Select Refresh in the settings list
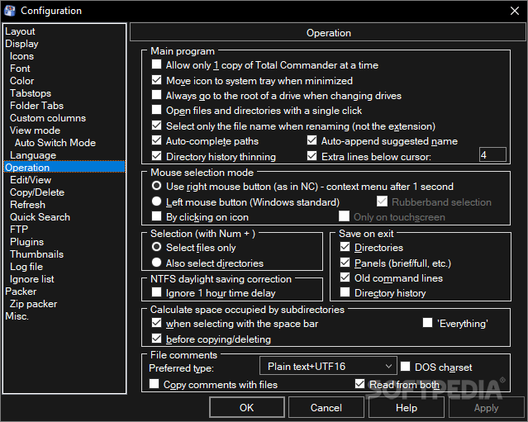Image resolution: width=528 pixels, height=422 pixels. tap(27, 205)
